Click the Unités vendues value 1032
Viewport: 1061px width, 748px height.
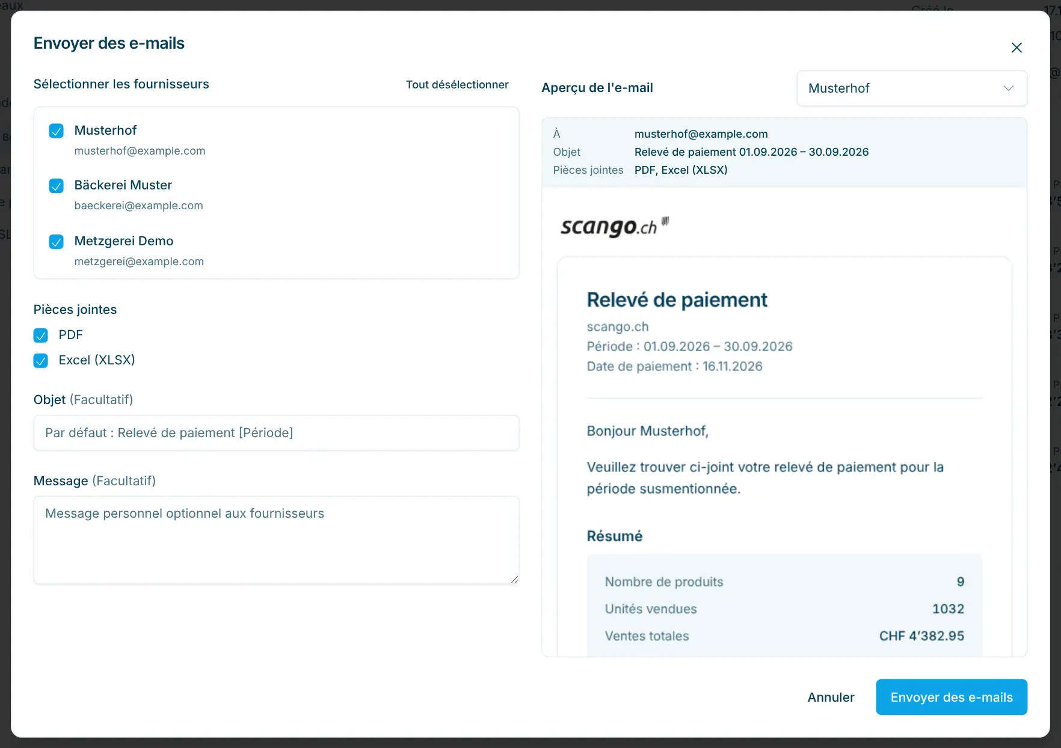[x=948, y=609]
